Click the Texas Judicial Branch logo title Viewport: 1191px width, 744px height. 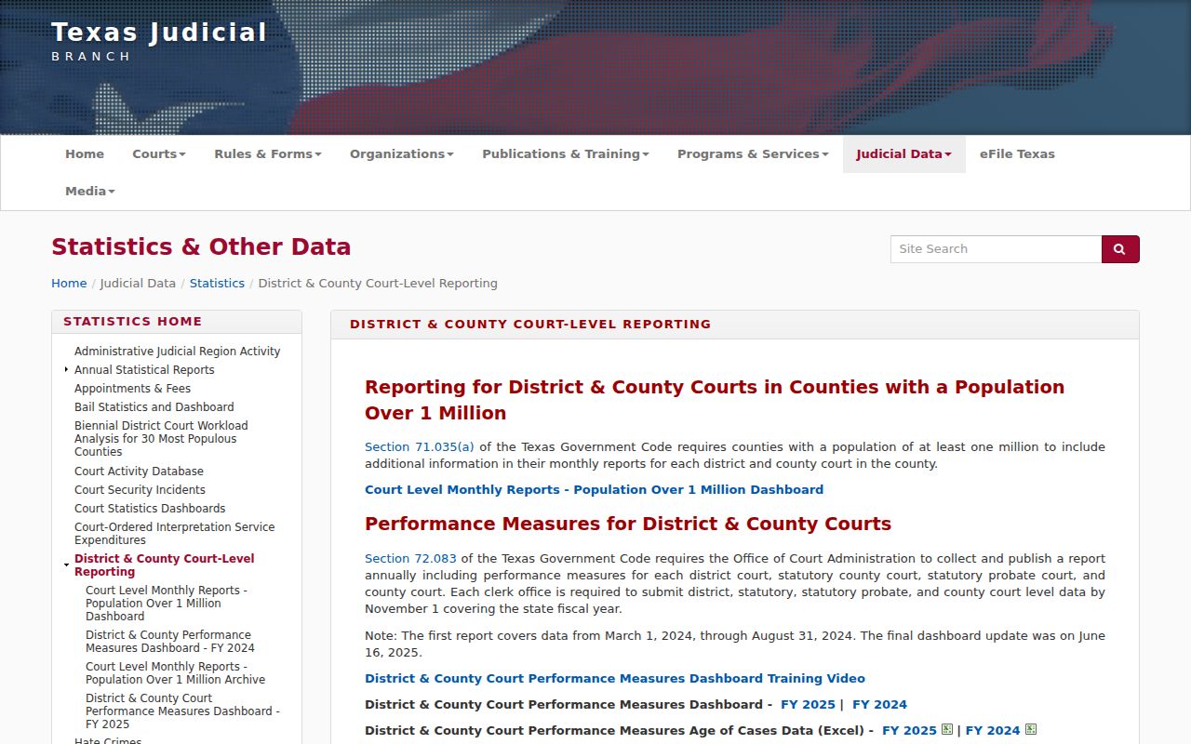click(159, 41)
